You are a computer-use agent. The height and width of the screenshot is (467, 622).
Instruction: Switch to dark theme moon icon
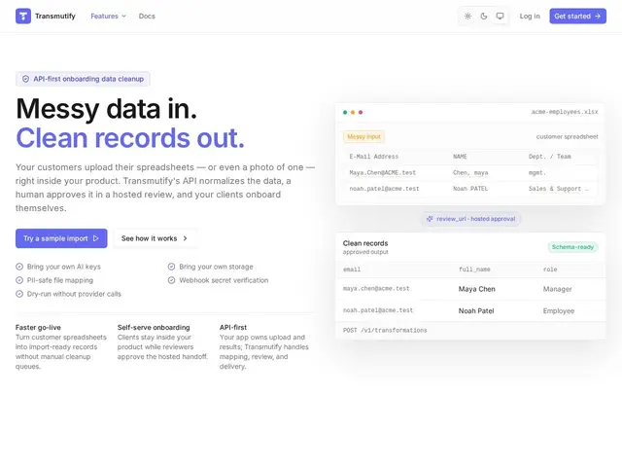(x=484, y=16)
